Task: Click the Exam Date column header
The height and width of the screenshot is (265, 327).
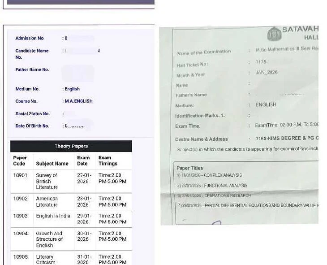Action: pyautogui.click(x=83, y=161)
